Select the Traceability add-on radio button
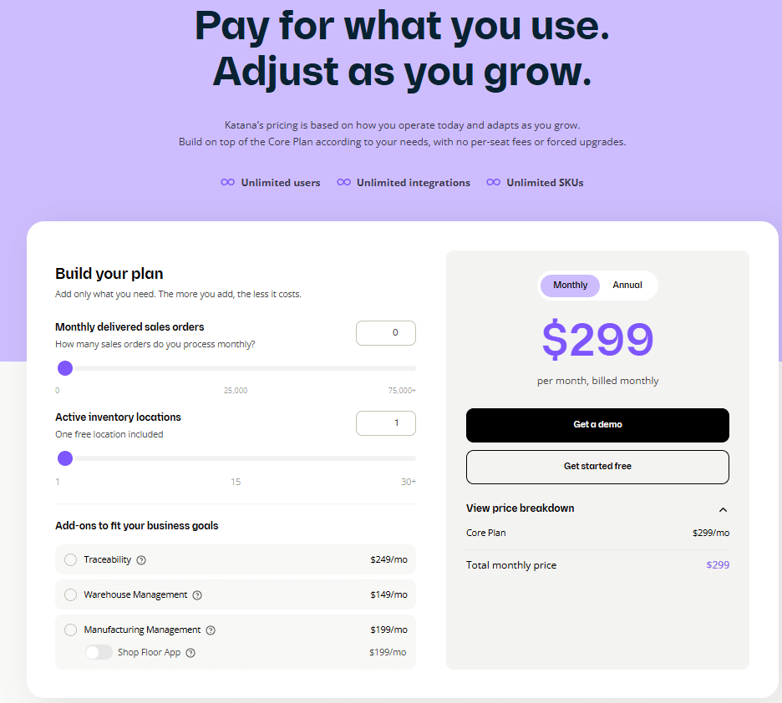Screen dimensions: 782x703 (70, 559)
